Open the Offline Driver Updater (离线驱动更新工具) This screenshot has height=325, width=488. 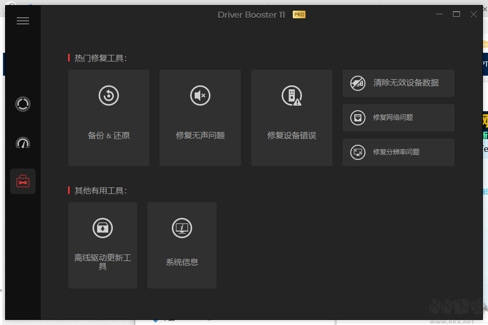point(102,245)
